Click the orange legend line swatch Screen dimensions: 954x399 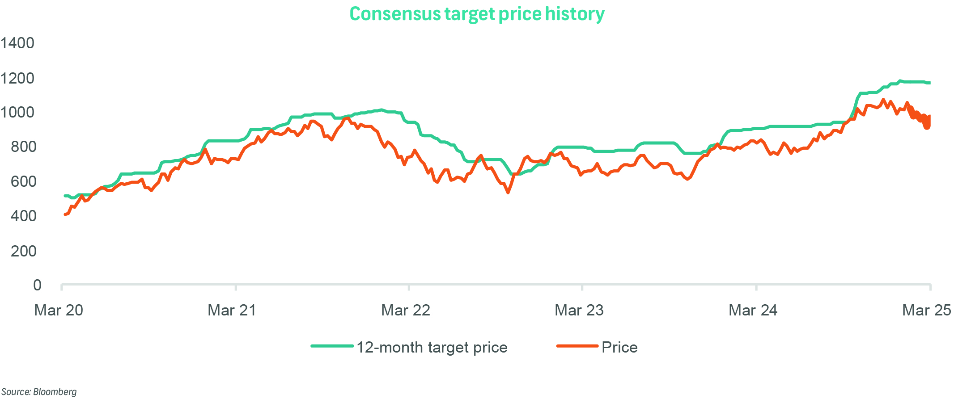[x=577, y=346]
